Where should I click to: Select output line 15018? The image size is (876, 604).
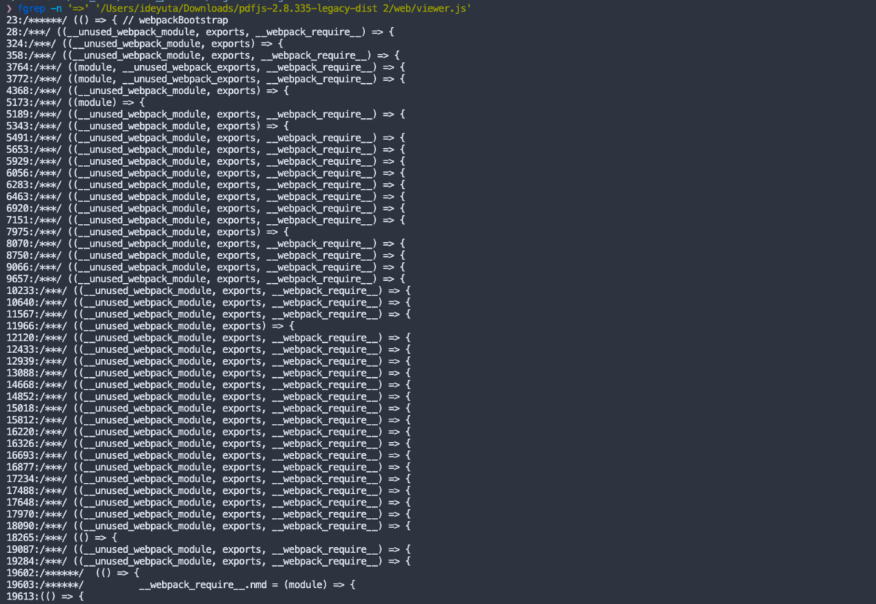click(209, 409)
